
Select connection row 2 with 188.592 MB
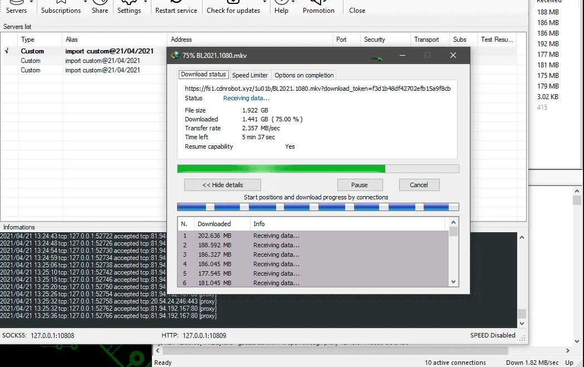coord(313,245)
